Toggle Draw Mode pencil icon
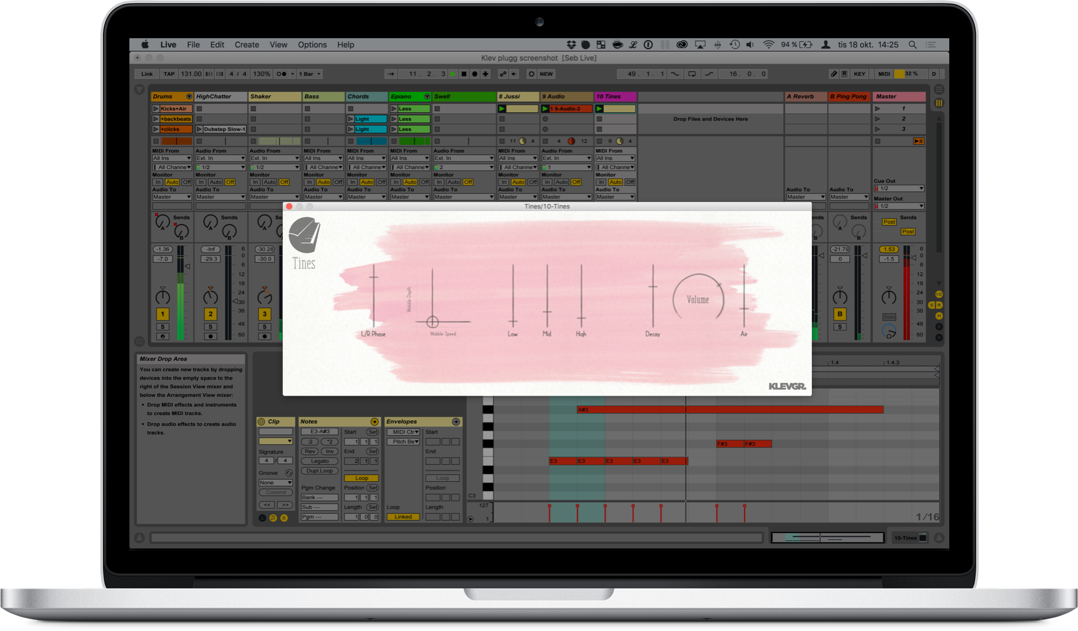Viewport: 1078px width, 631px height. [x=833, y=74]
